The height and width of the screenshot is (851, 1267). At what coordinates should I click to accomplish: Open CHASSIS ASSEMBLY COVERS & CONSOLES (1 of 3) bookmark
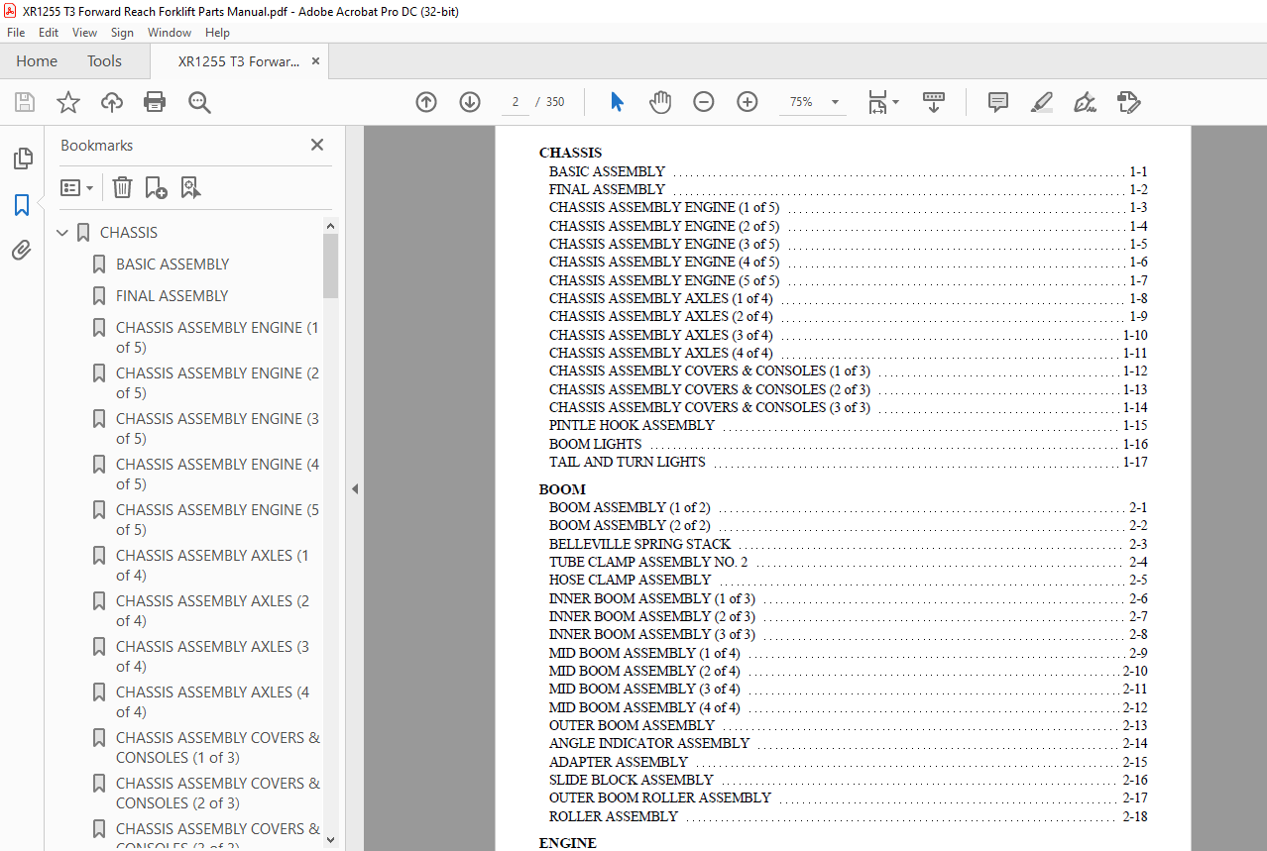click(x=218, y=748)
